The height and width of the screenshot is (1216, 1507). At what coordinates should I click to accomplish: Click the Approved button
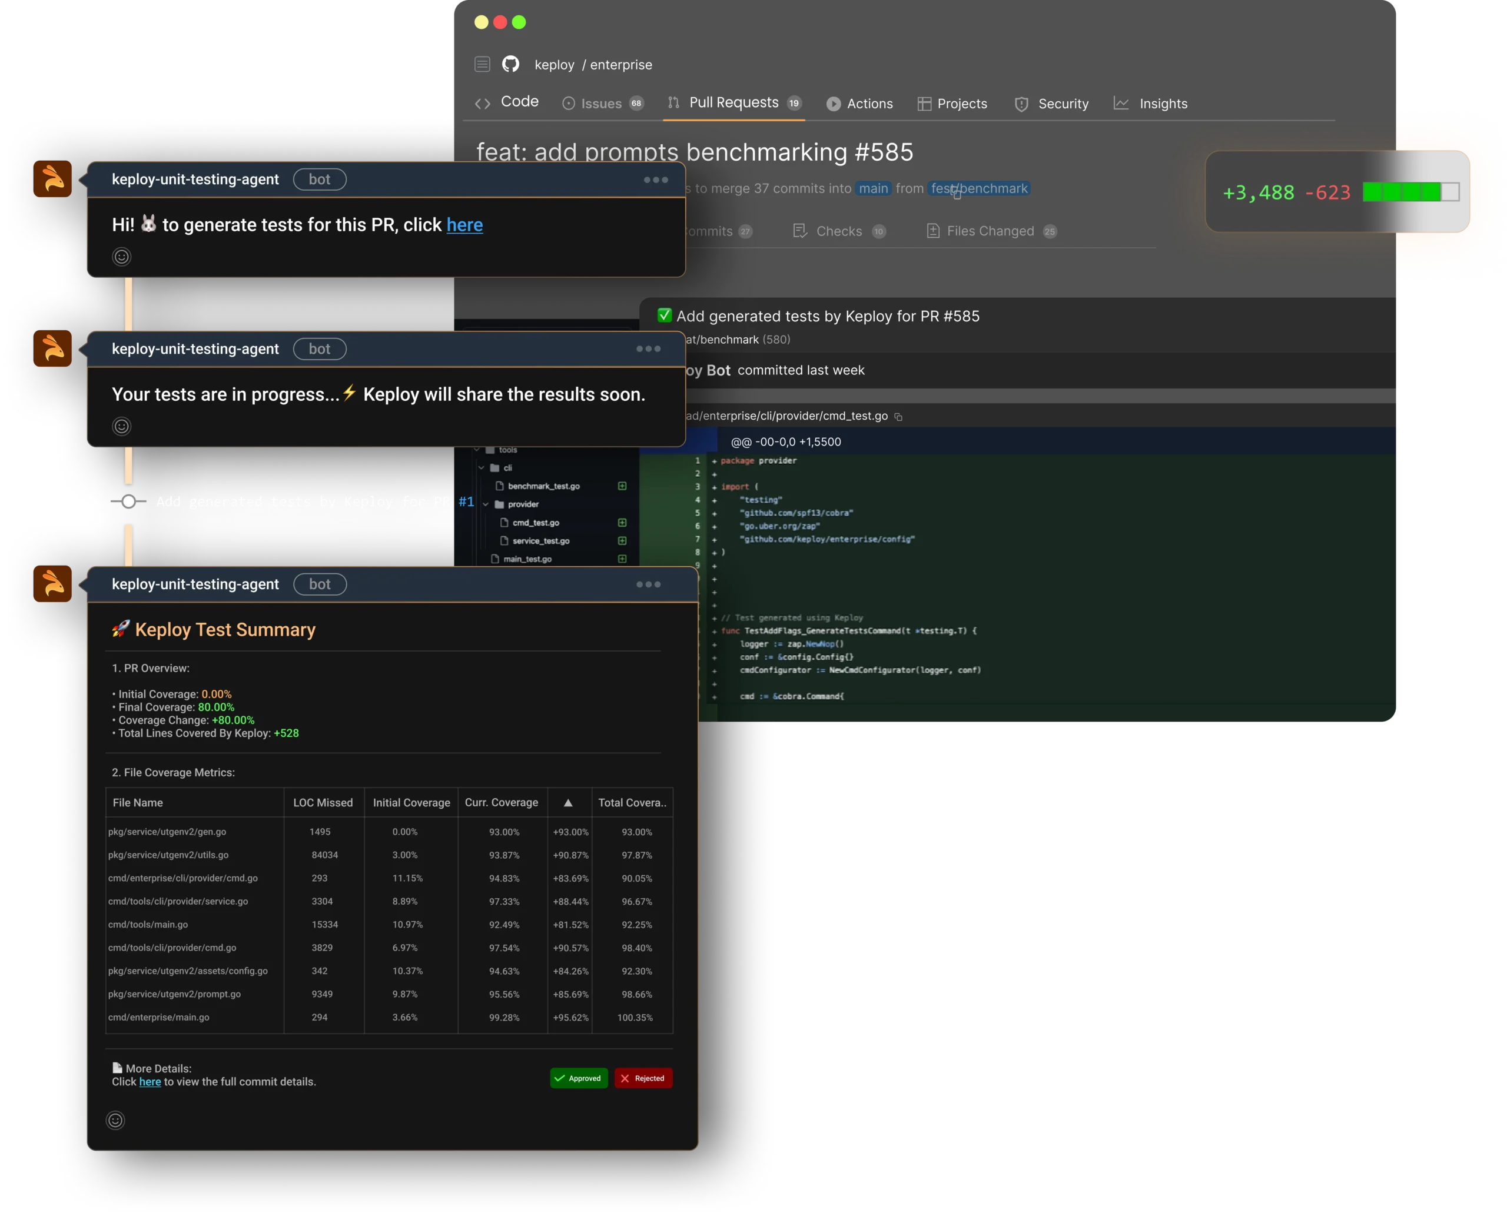point(579,1078)
